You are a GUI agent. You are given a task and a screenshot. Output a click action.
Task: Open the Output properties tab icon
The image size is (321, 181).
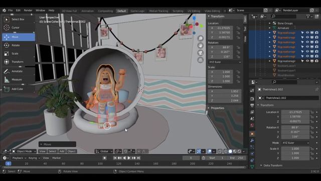pyautogui.click(x=252, y=106)
